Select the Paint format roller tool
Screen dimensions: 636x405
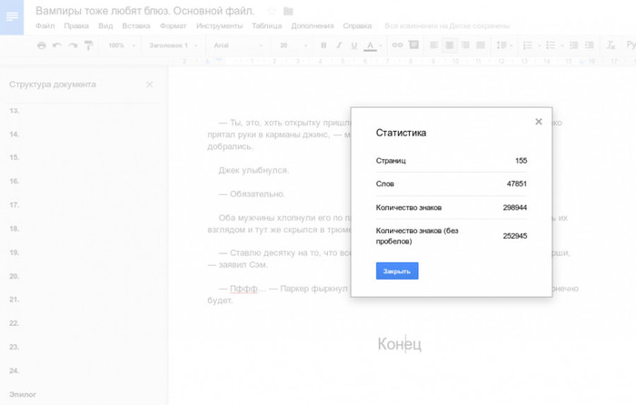(88, 45)
